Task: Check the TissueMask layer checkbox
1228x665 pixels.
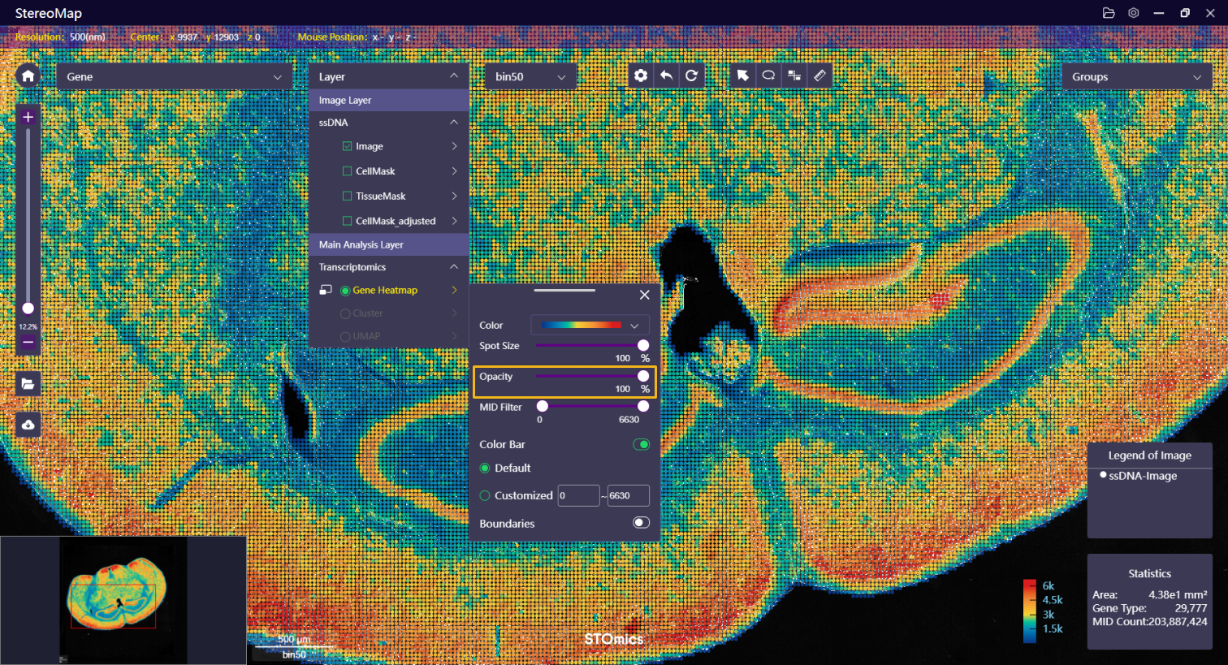Action: [348, 196]
